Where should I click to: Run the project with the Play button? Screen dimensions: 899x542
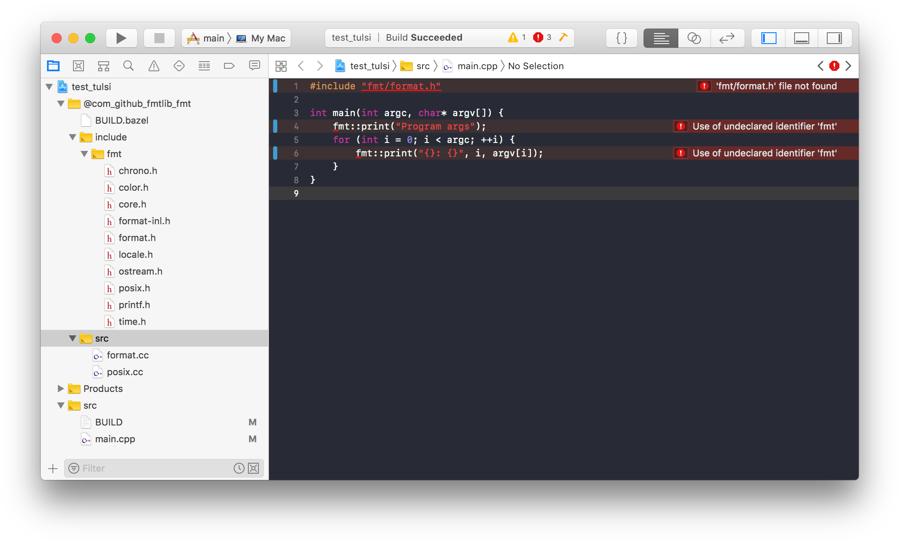pyautogui.click(x=121, y=38)
